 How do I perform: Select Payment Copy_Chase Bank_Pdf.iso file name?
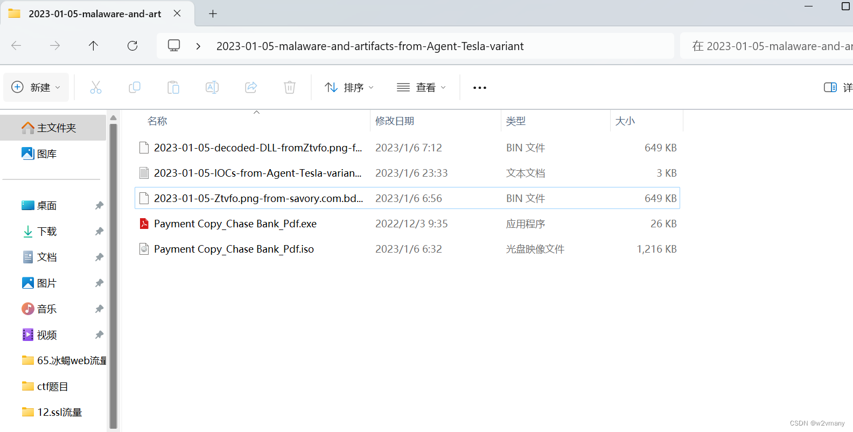coord(234,249)
